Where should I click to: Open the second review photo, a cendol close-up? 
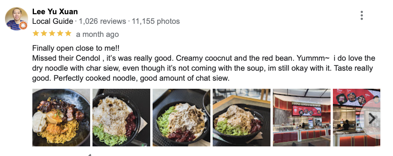pyautogui.click(x=121, y=118)
